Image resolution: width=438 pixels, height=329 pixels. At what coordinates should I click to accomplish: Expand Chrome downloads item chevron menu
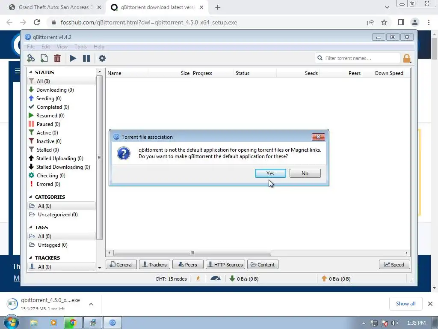pos(91,304)
